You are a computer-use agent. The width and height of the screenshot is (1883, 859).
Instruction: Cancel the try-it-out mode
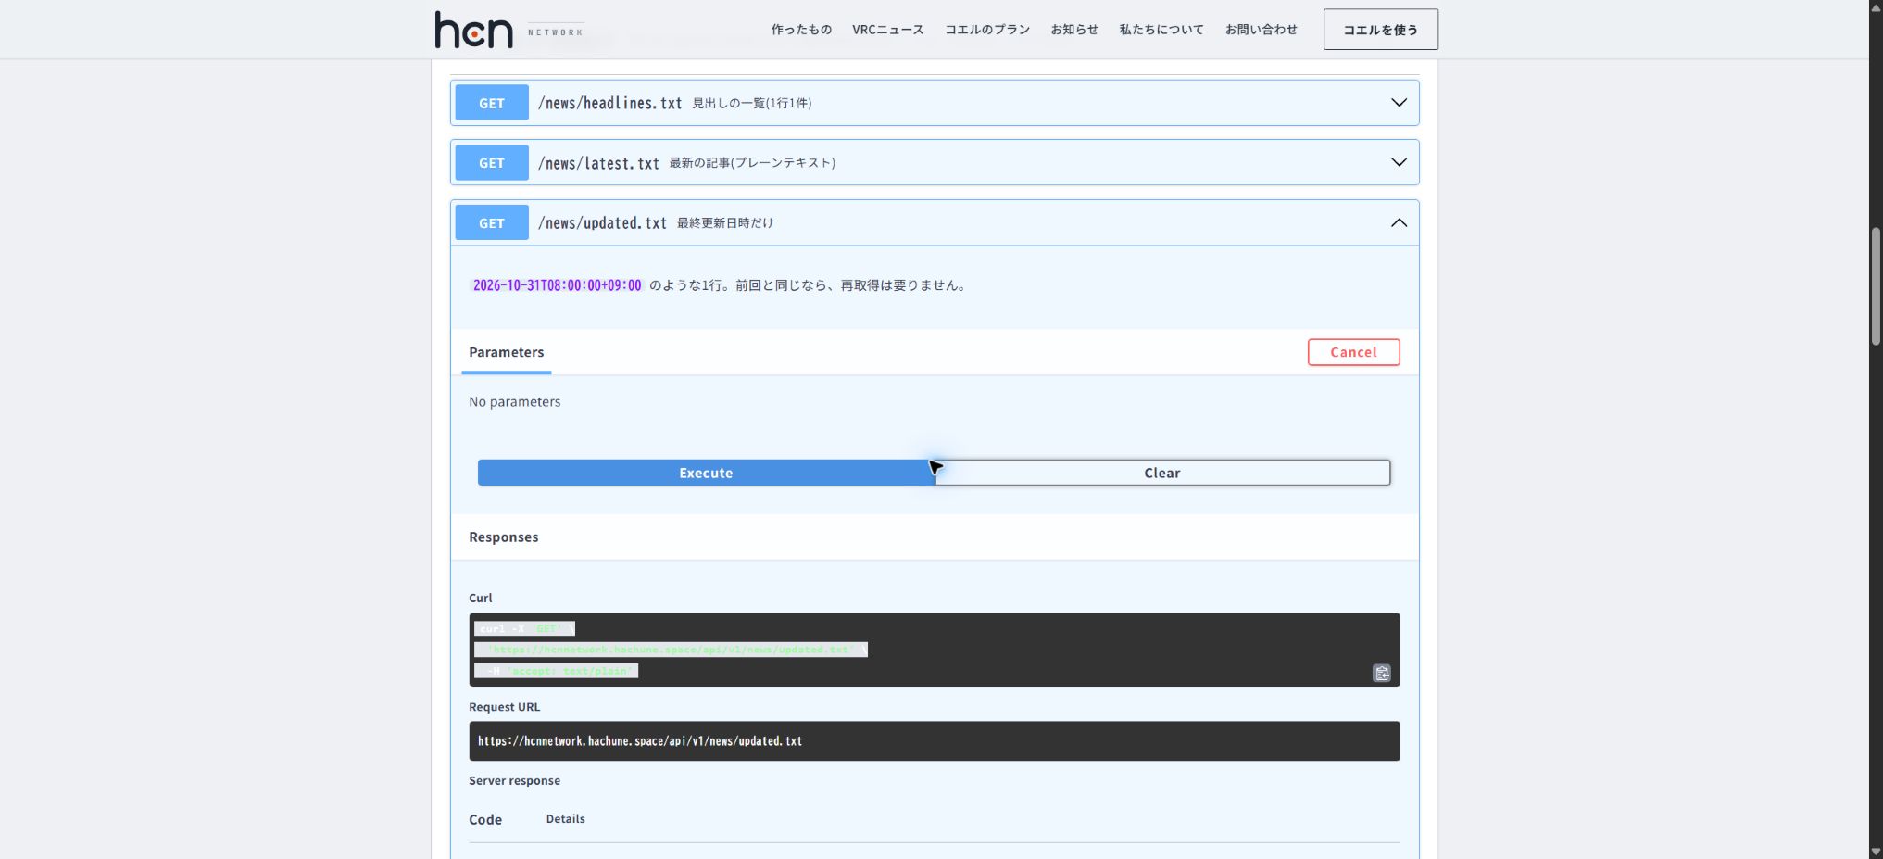coord(1353,352)
